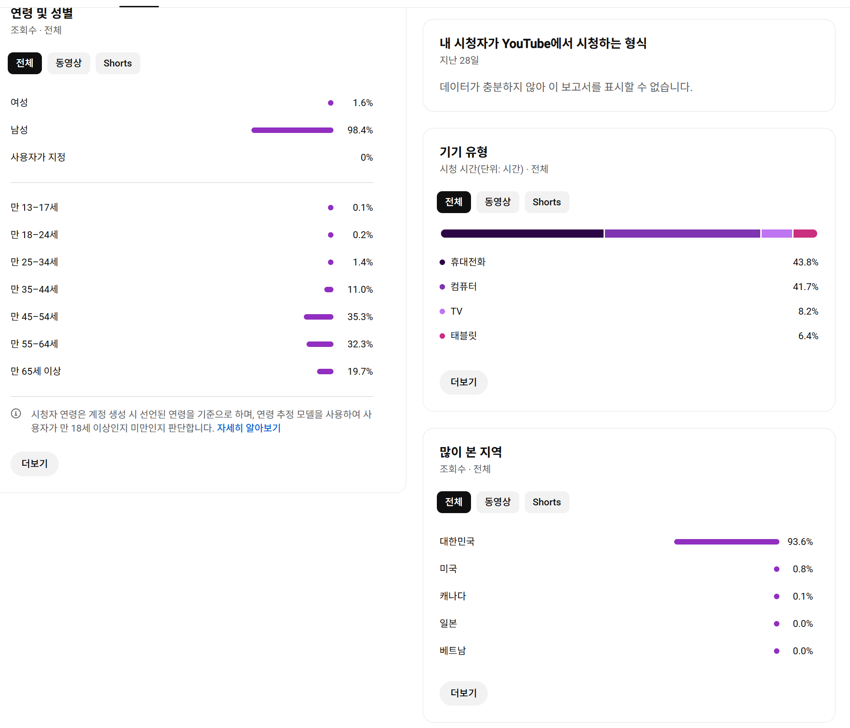Image resolution: width=850 pixels, height=728 pixels.
Task: Select 전체 filter in 기기 유형 card
Action: tap(454, 202)
